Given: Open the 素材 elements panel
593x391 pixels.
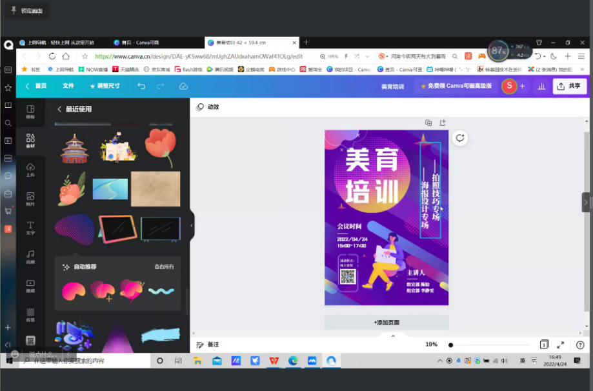Looking at the screenshot, I should coord(30,140).
